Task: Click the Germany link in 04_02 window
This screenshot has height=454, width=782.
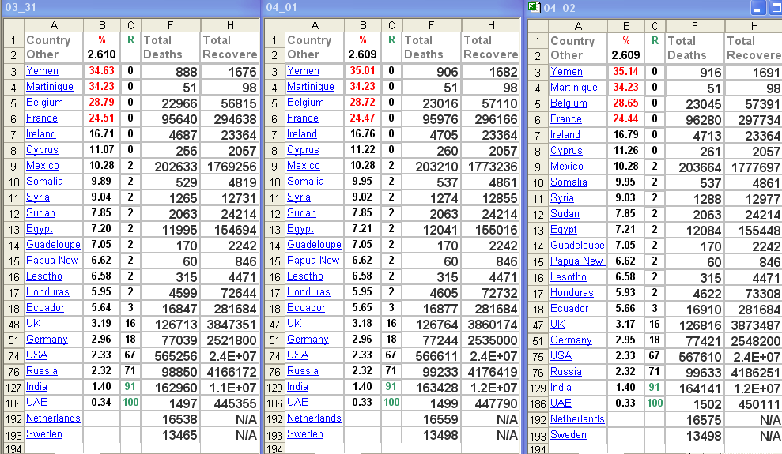Action: tap(571, 340)
